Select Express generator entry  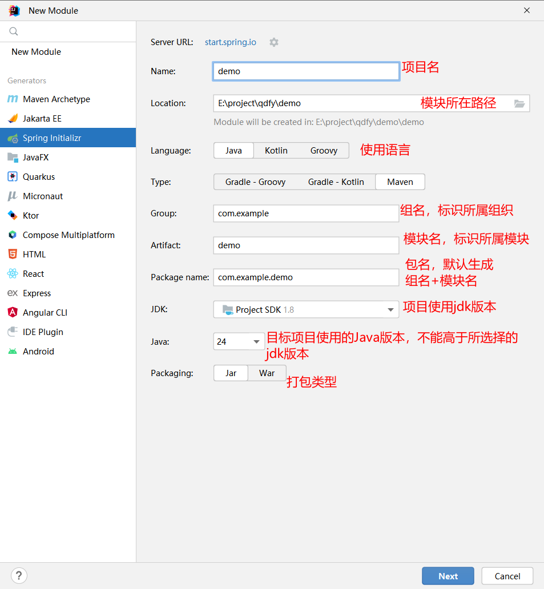tap(68, 293)
